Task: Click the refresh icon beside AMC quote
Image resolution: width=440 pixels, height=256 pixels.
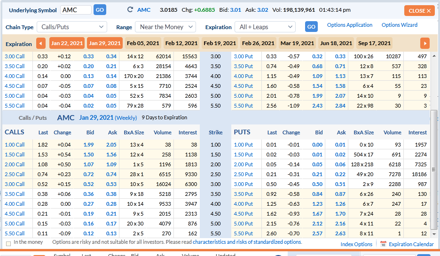Action: point(130,10)
